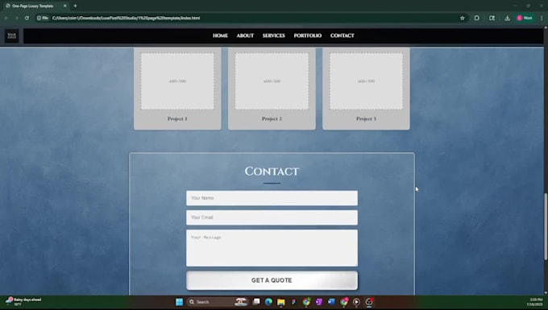
Task: Click the Project 3 placeholder image
Action: click(366, 81)
